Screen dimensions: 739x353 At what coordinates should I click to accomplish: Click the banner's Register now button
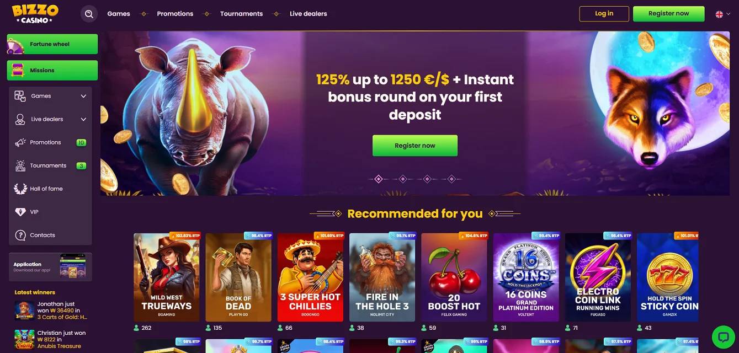pyautogui.click(x=415, y=146)
